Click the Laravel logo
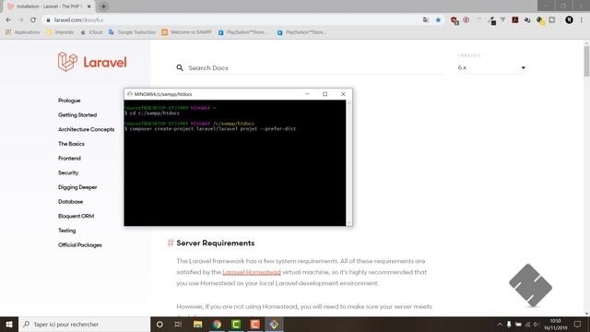590x332 pixels. (92, 62)
